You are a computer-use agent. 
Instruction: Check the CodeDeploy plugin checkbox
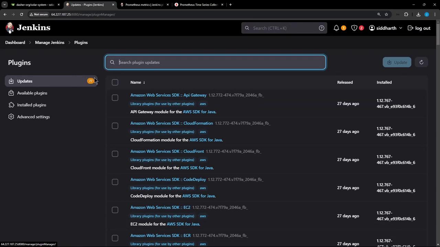115,182
